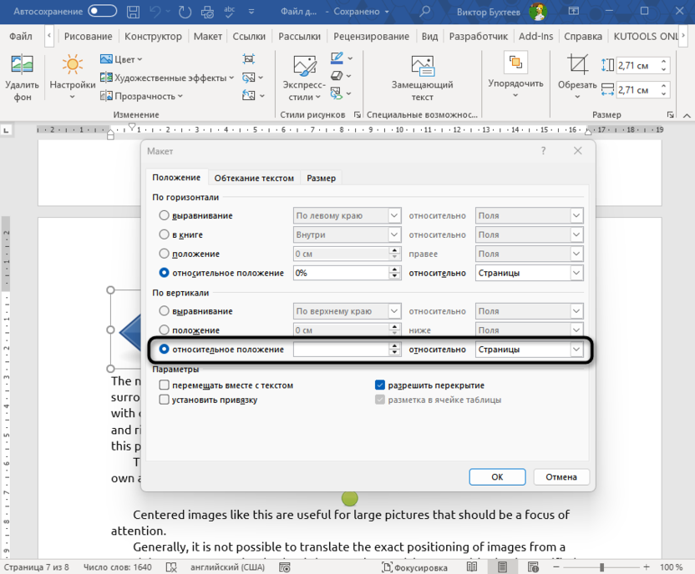
Task: Select horizontal 'выравнивание' radio button
Action: click(x=165, y=216)
